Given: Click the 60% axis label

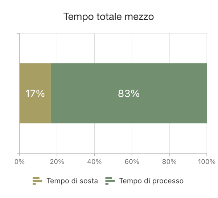Looking at the screenshot, I should [x=132, y=162].
